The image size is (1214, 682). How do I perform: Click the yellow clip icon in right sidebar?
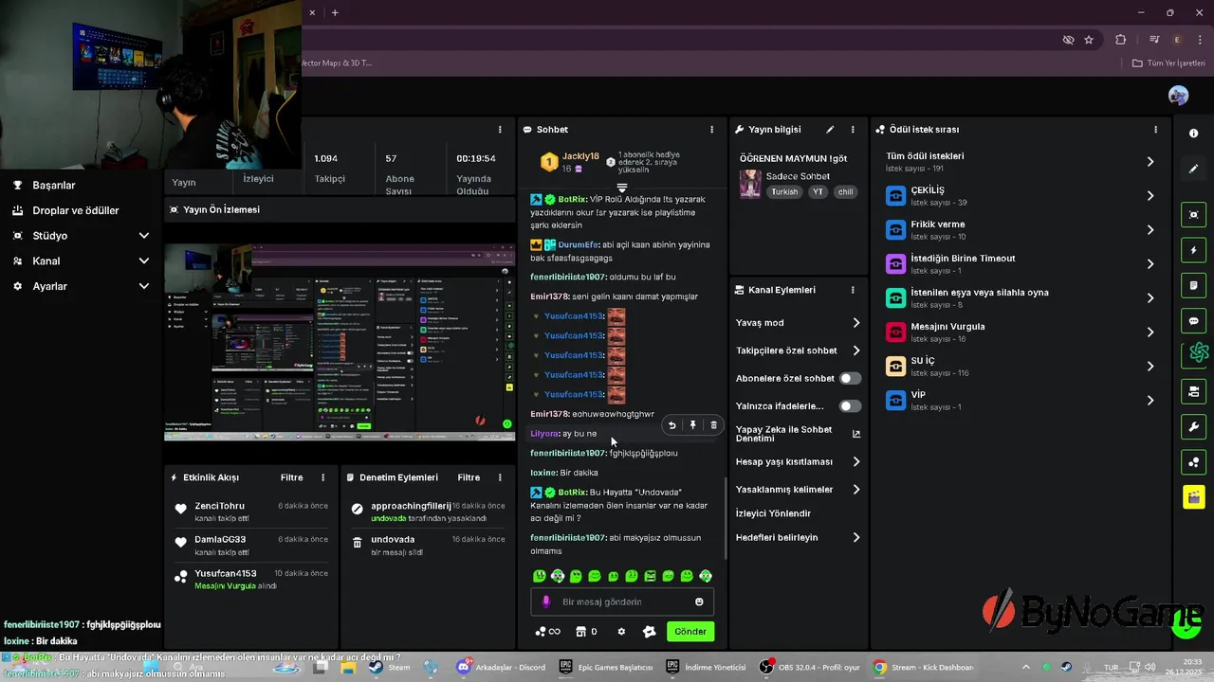[1193, 496]
